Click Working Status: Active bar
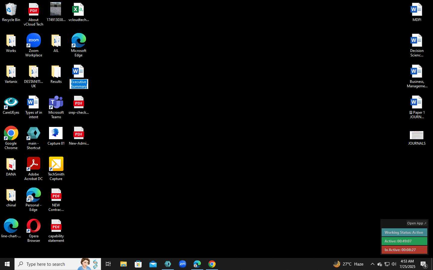 [x=404, y=232]
